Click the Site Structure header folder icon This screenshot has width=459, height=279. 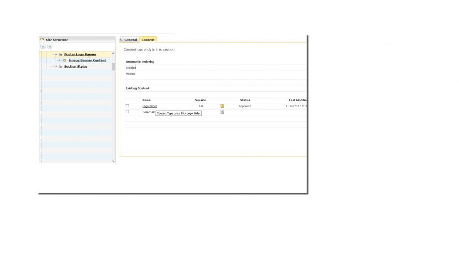(42, 40)
